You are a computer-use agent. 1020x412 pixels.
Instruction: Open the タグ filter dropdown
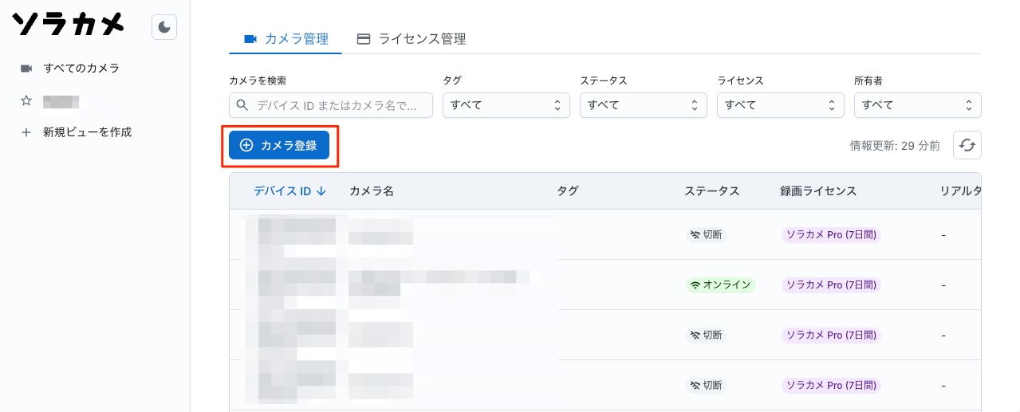[x=506, y=105]
